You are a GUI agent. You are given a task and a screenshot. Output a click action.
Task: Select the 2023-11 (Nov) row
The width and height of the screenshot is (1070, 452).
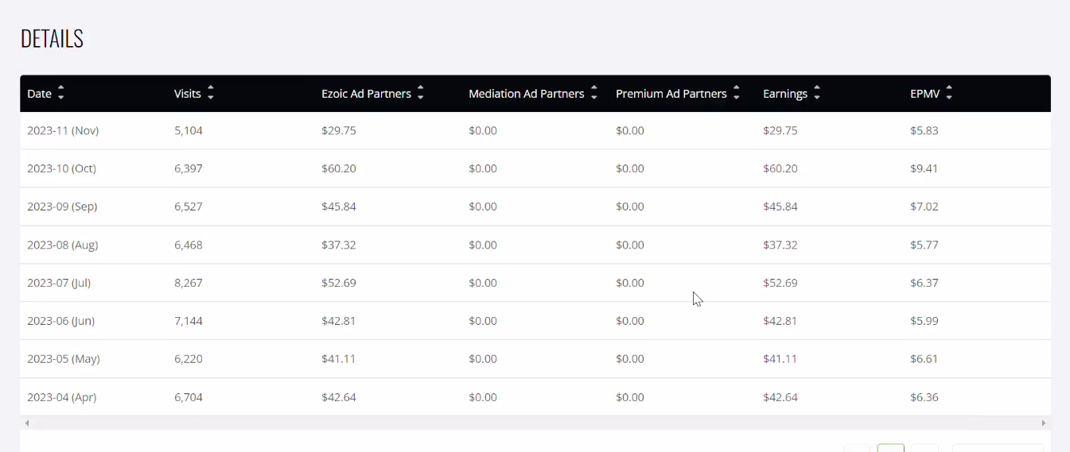pos(535,130)
